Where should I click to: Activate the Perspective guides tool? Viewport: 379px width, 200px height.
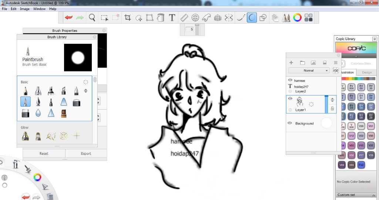pos(218,17)
